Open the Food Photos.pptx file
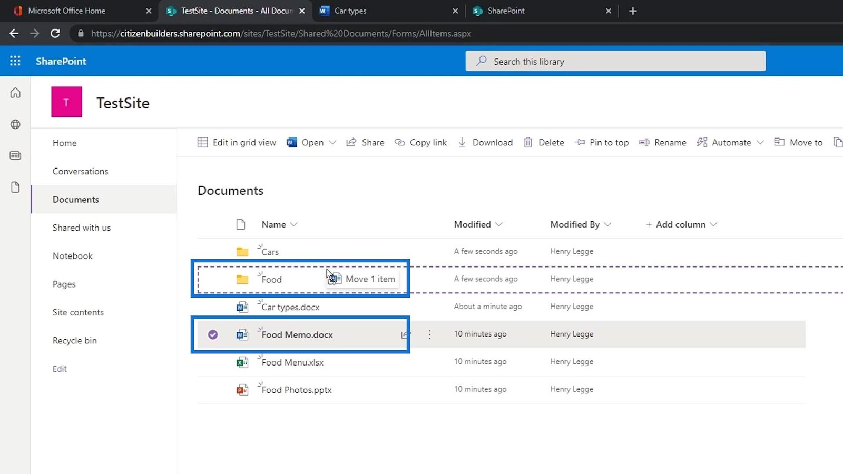This screenshot has width=843, height=474. coord(297,390)
